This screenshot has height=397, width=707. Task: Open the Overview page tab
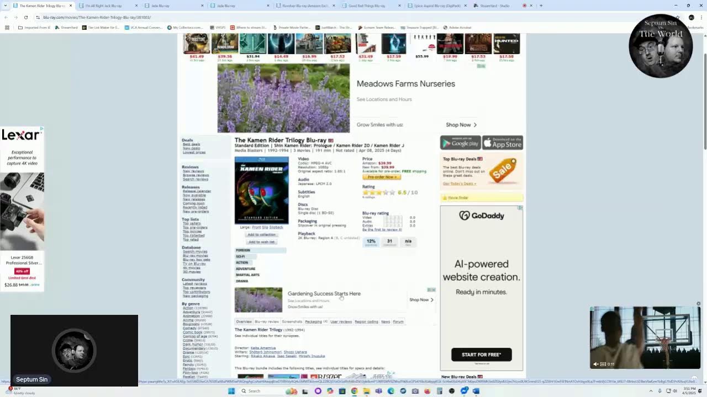(244, 321)
